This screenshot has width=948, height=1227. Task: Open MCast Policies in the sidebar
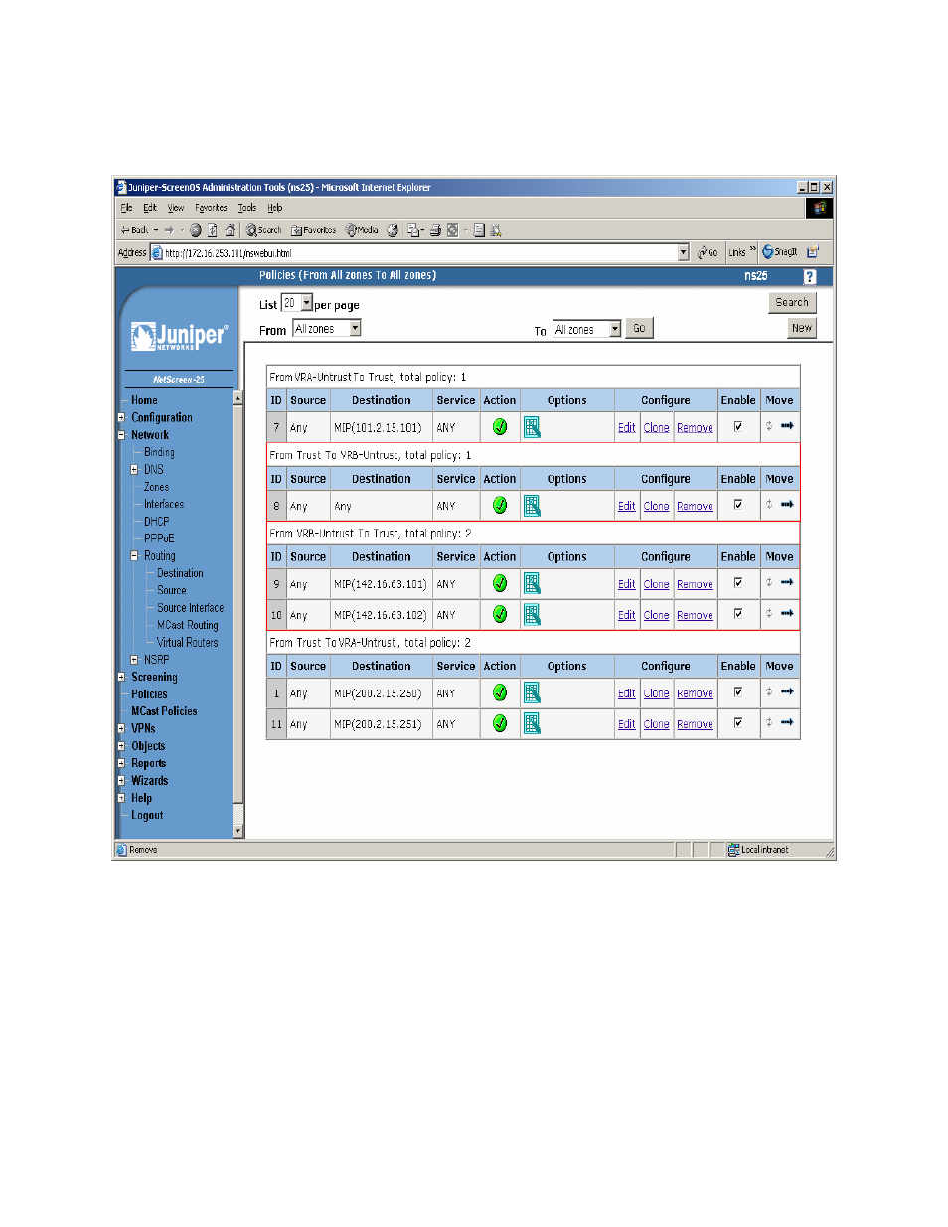point(164,711)
